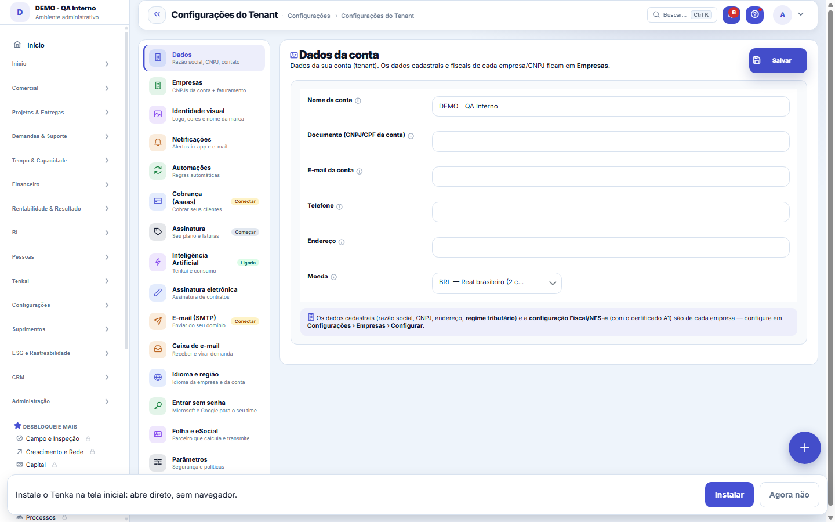The image size is (835, 522).
Task: Click the Salvar button
Action: click(778, 60)
